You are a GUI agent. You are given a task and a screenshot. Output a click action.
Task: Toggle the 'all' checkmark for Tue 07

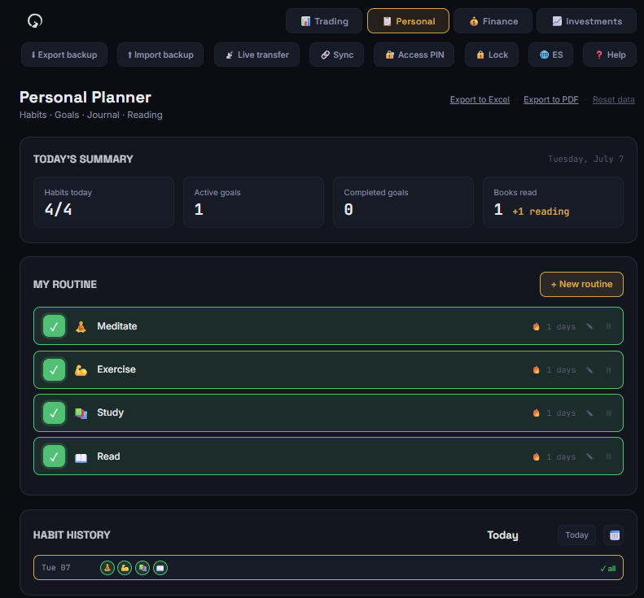pos(608,568)
